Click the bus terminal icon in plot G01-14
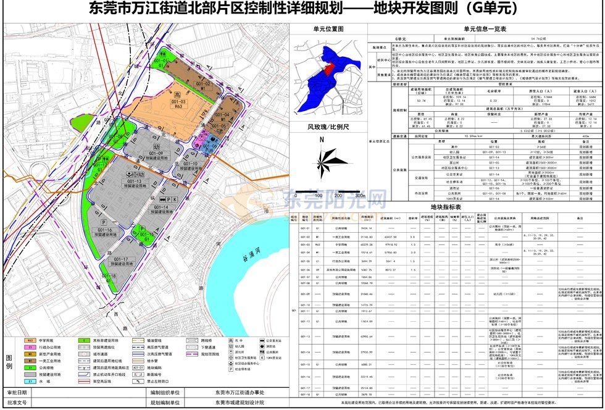The width and height of the screenshot is (605, 410). pos(163,199)
